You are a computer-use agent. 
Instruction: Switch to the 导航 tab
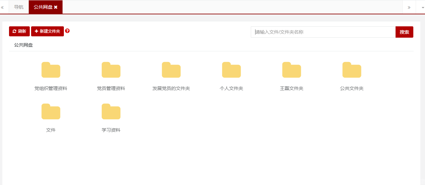click(19, 7)
